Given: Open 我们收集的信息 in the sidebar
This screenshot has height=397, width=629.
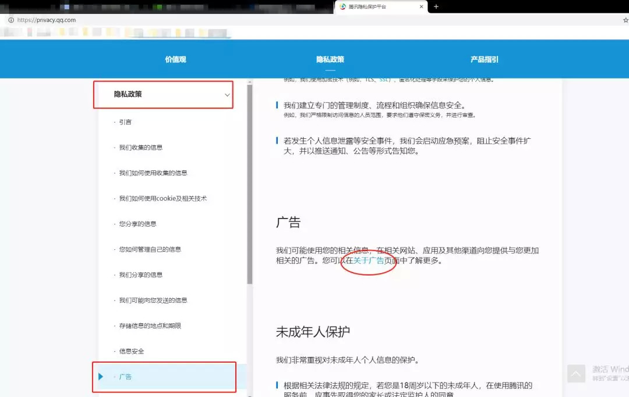Looking at the screenshot, I should [140, 148].
